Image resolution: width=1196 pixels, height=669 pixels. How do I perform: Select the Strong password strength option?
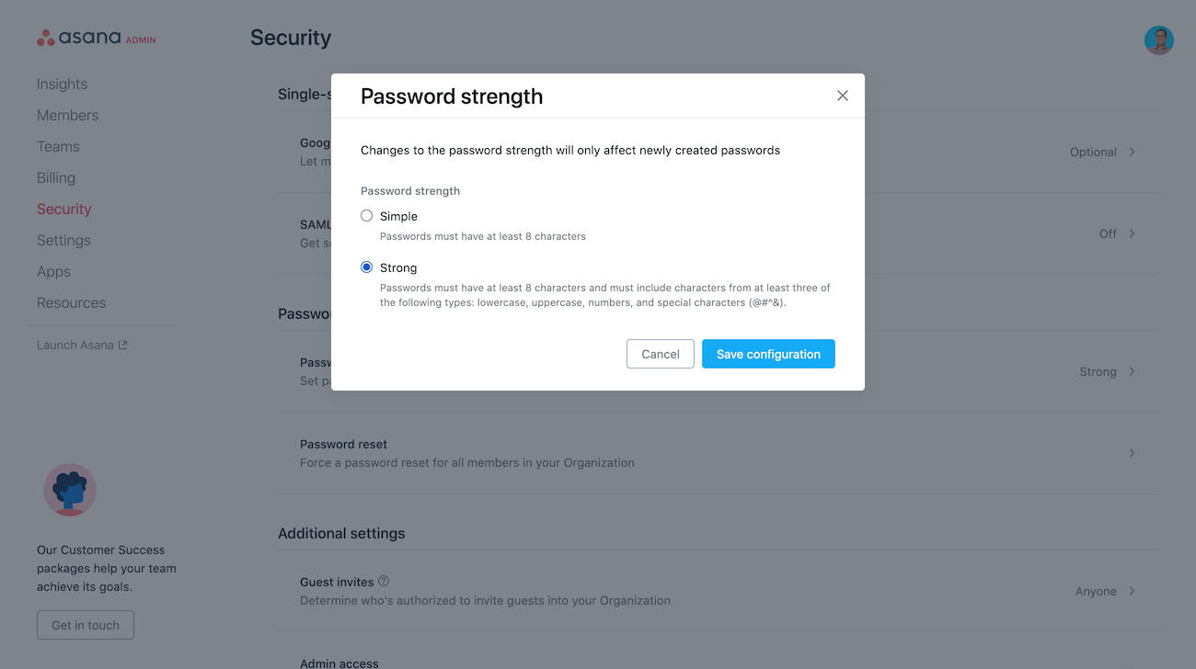[x=367, y=267]
